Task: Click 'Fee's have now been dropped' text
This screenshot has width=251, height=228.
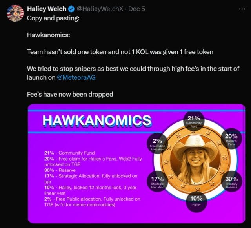Action: (70, 94)
